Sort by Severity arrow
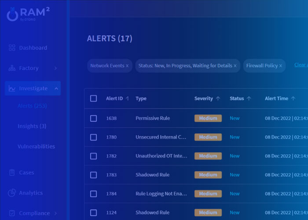This screenshot has height=220, width=308. (218, 99)
